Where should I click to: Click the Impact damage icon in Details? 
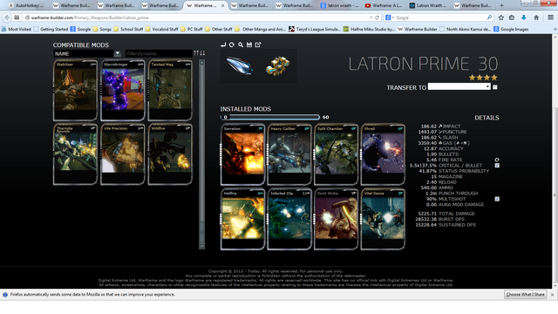coord(440,126)
